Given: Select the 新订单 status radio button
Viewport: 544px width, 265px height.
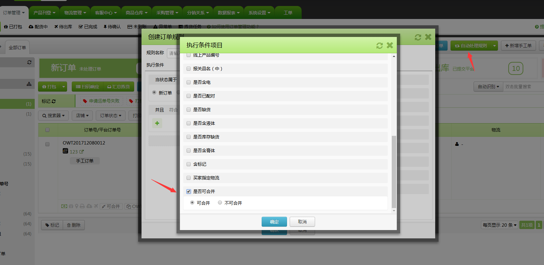Looking at the screenshot, I should pyautogui.click(x=154, y=92).
